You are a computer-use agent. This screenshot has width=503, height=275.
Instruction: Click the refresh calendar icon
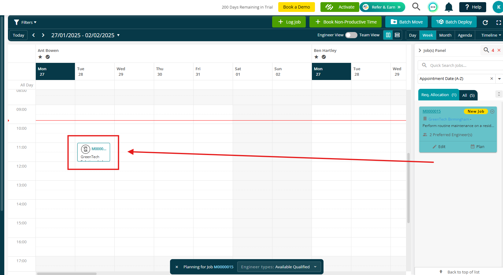pos(485,22)
